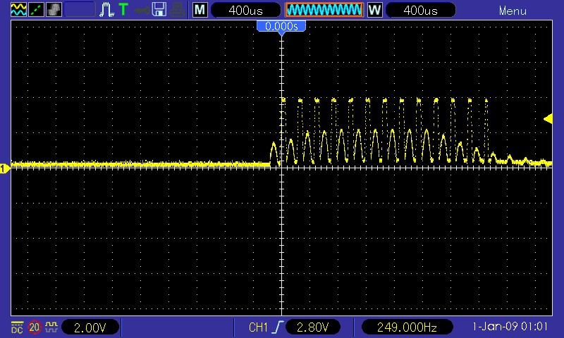Open the 2.00V vertical scale field
This screenshot has height=338, width=564.
(x=90, y=327)
